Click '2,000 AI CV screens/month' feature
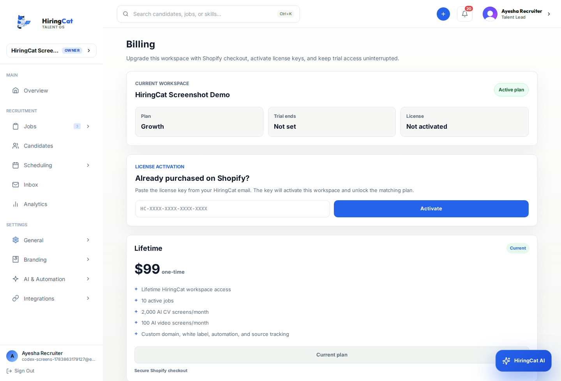The height and width of the screenshot is (381, 561). [175, 312]
